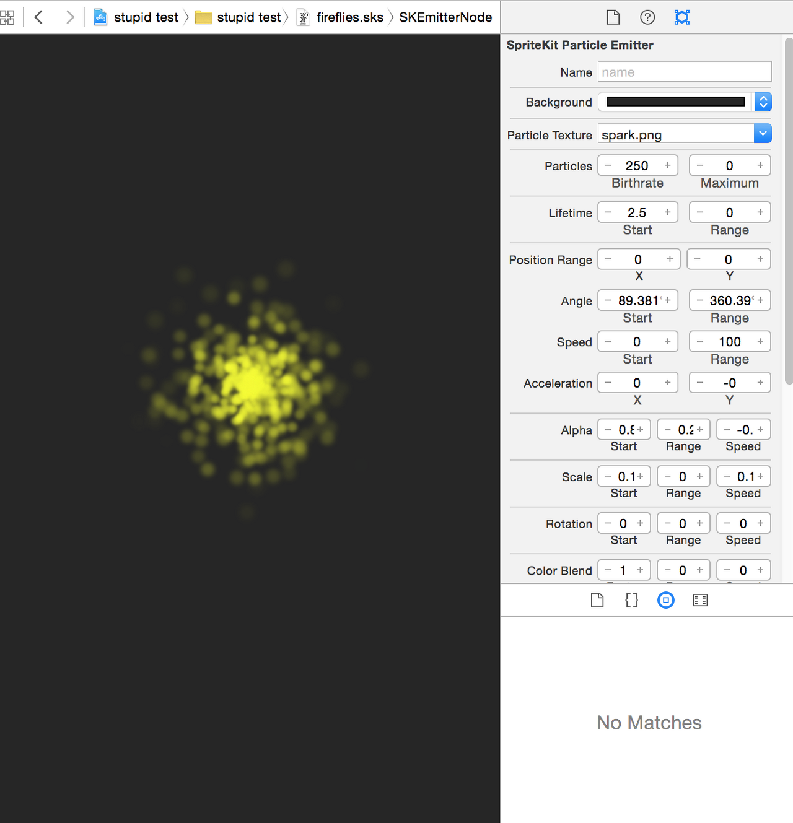Viewport: 793px width, 823px height.
Task: Increase the Lifetime Start value
Action: tap(668, 212)
